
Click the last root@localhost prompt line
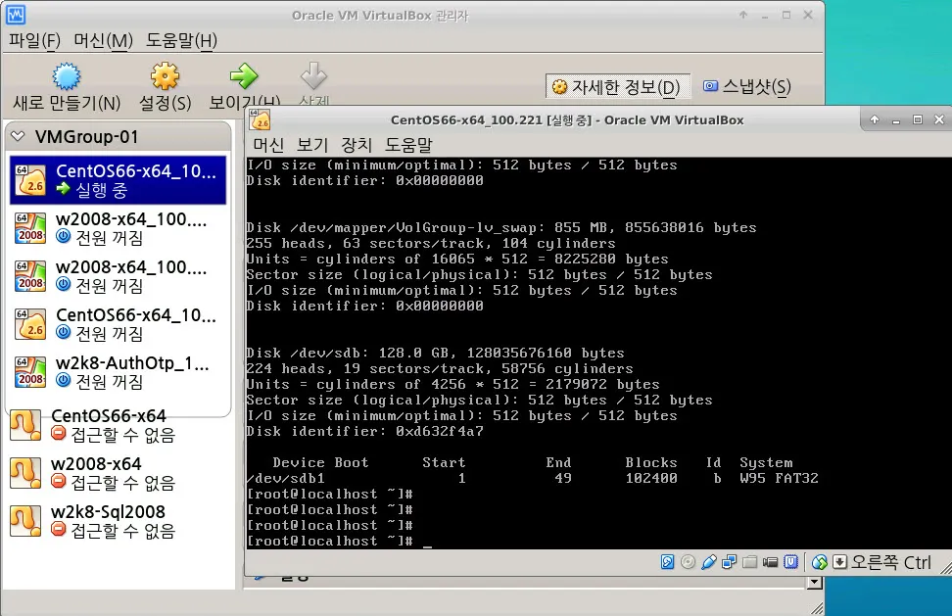[339, 541]
